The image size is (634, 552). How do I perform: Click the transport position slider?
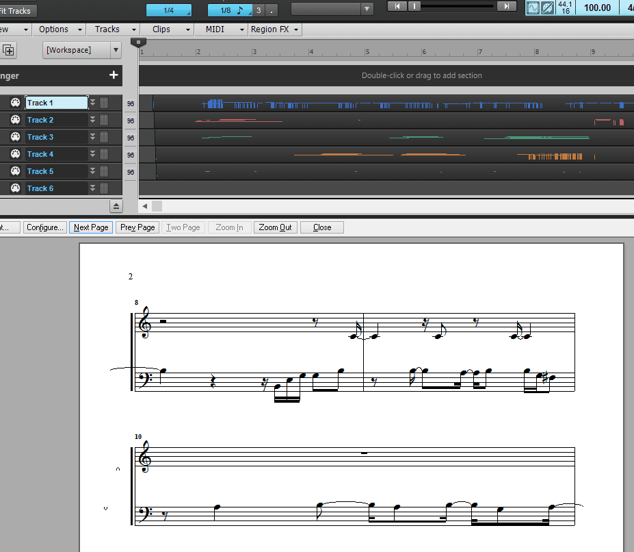(458, 6)
